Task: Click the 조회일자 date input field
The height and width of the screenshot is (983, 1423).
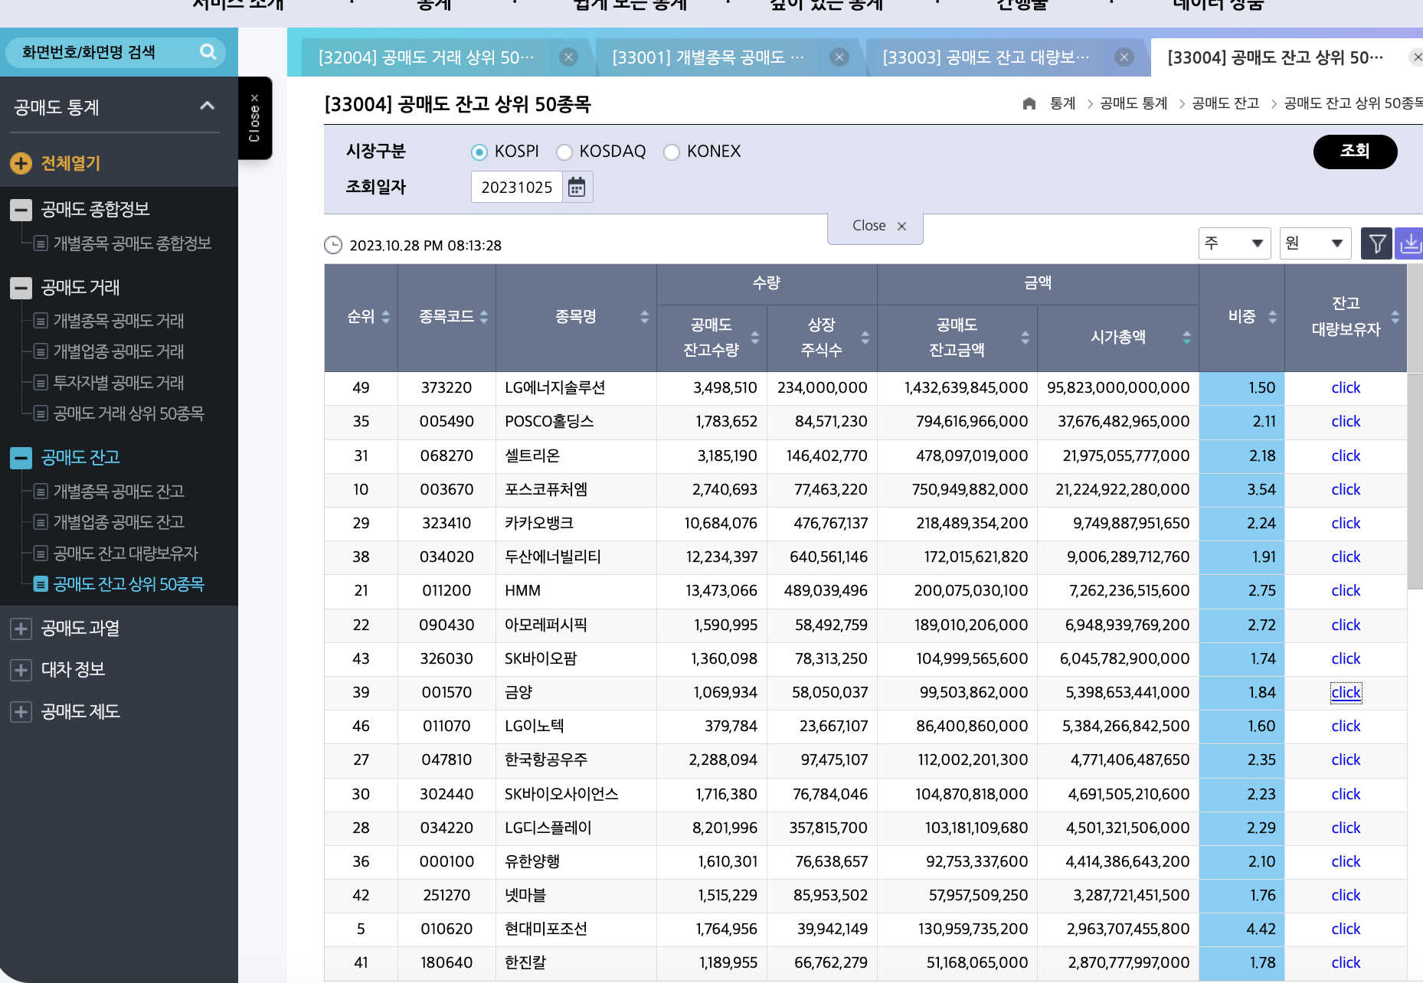Action: pos(517,187)
